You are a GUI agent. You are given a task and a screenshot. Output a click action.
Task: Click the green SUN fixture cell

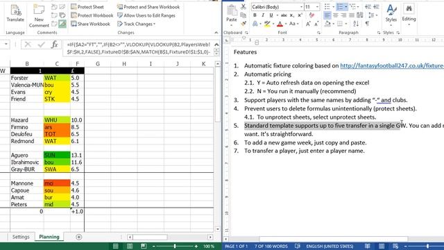[x=57, y=155]
